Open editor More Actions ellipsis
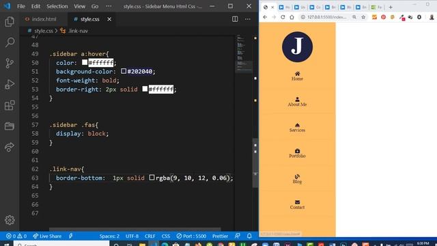 [x=247, y=19]
